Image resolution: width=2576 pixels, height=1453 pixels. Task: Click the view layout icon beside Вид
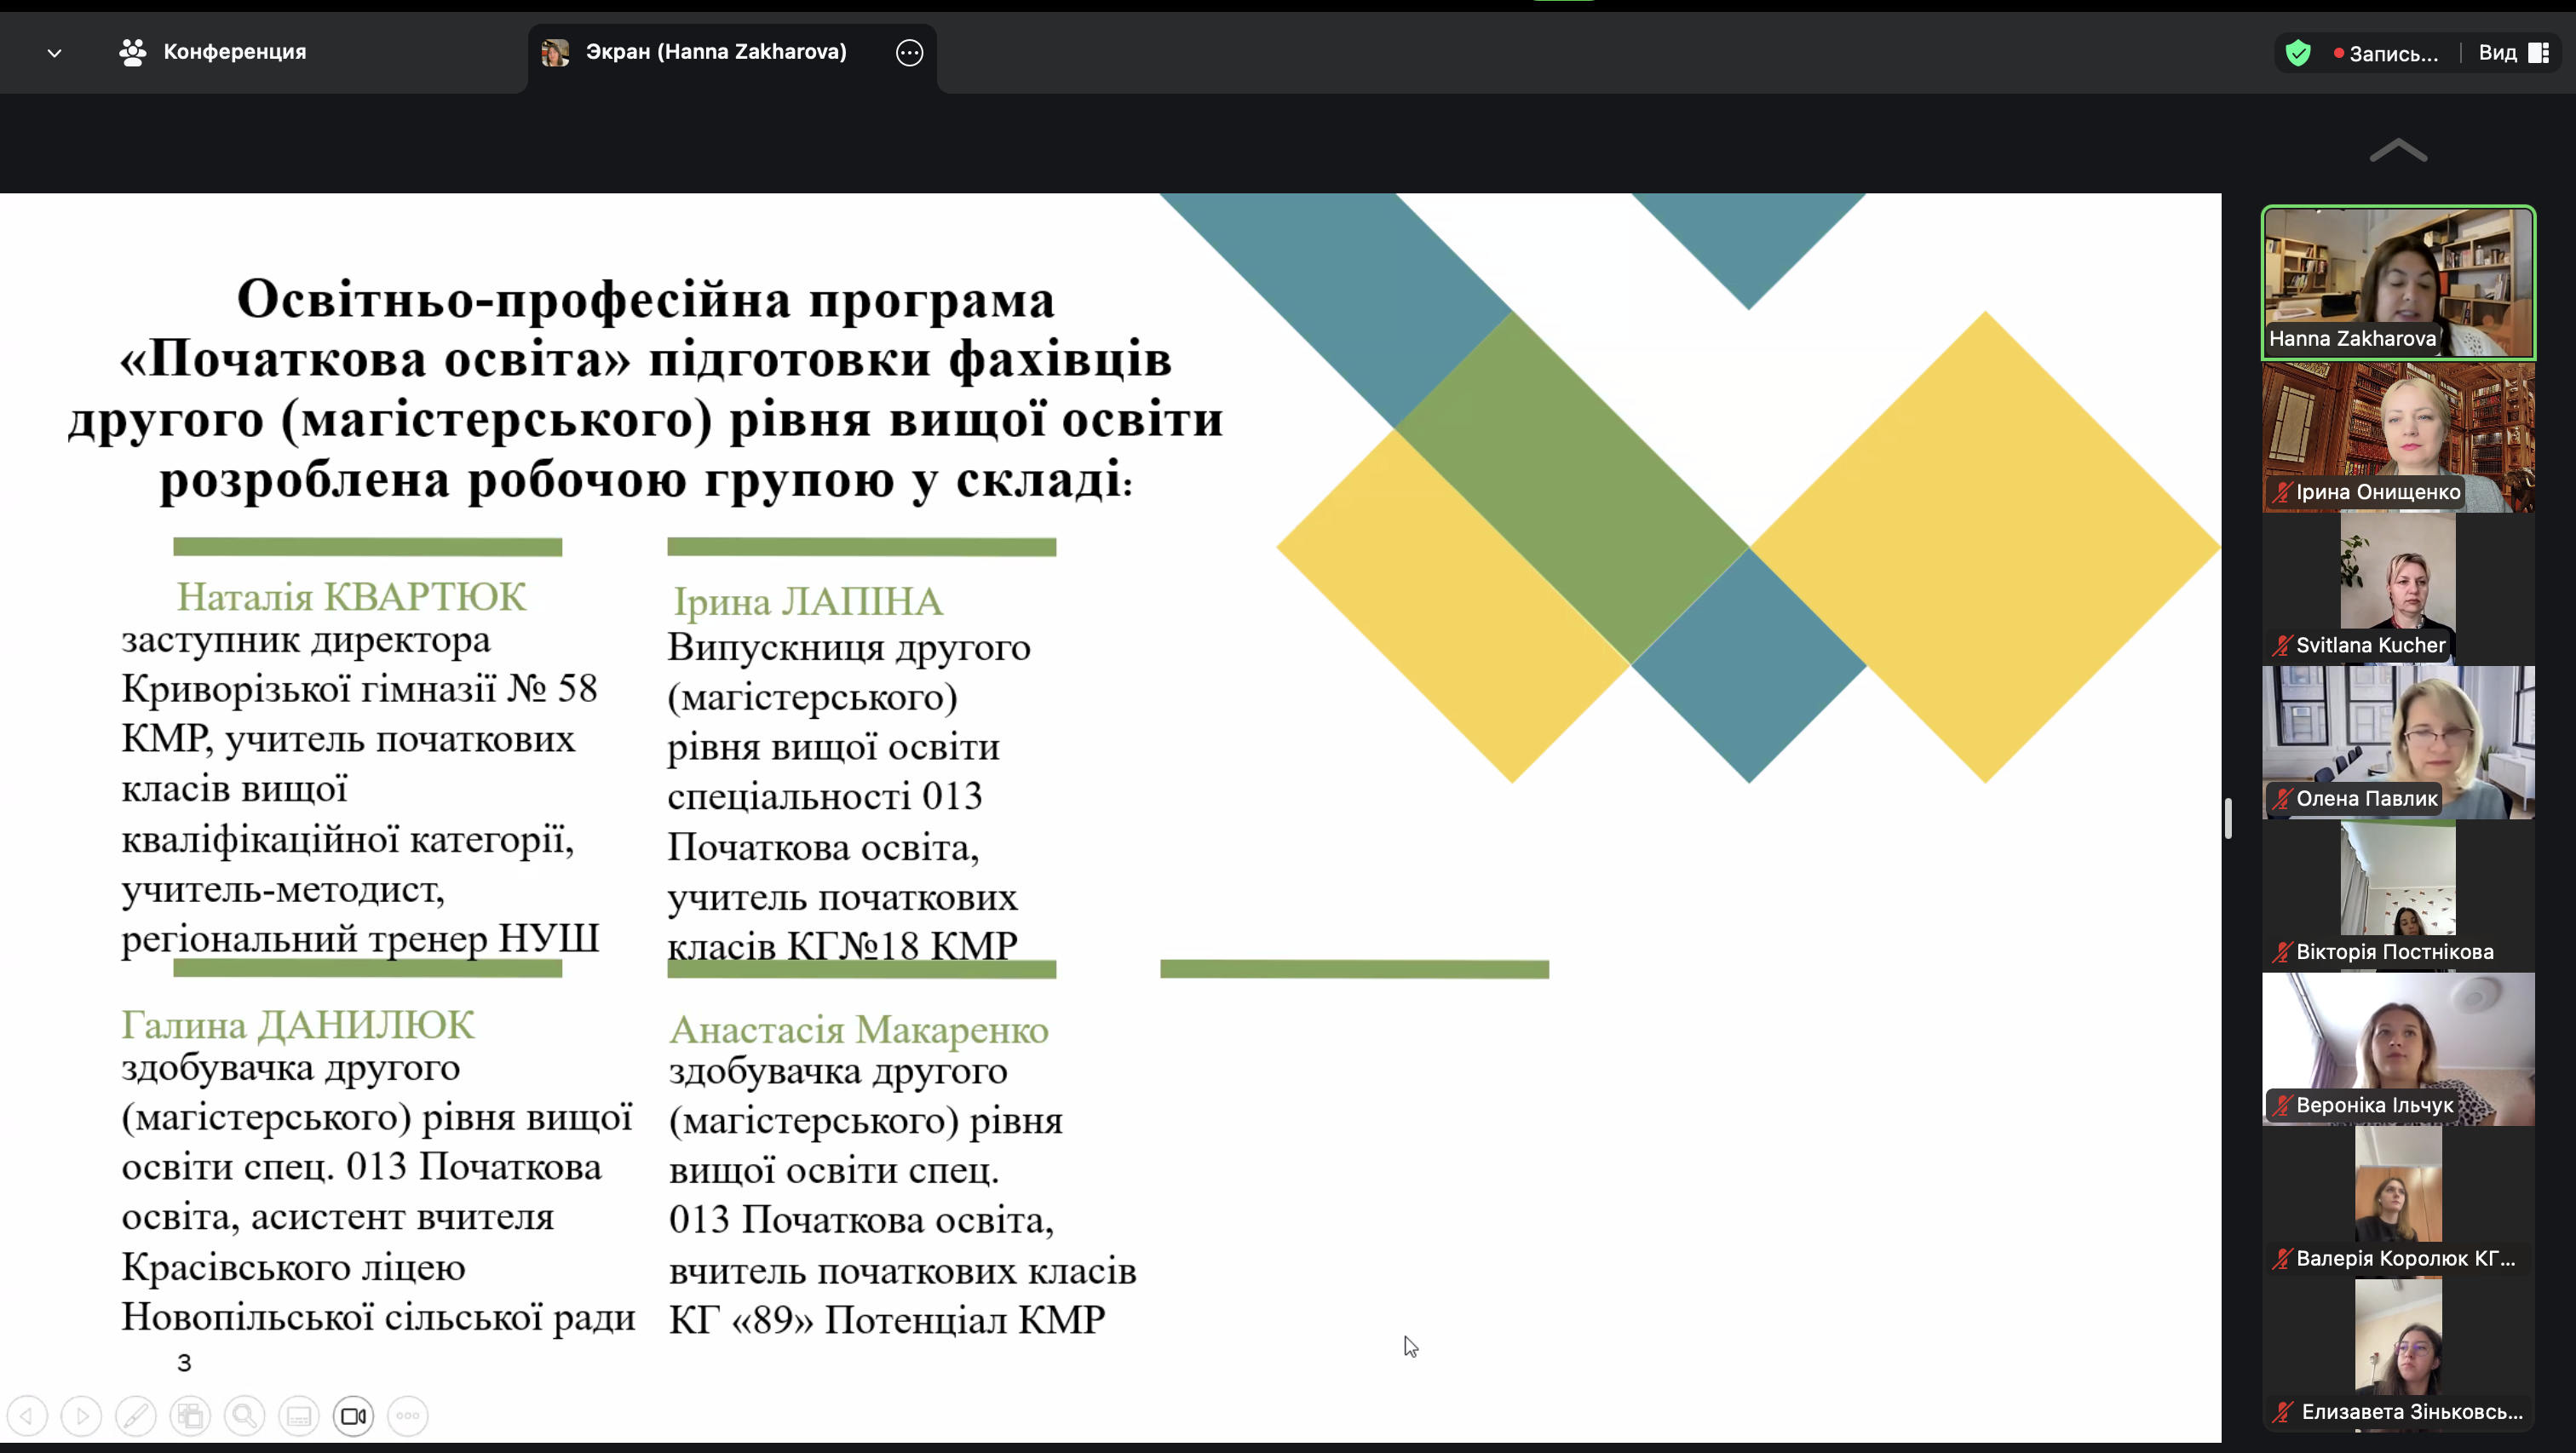coord(2542,52)
